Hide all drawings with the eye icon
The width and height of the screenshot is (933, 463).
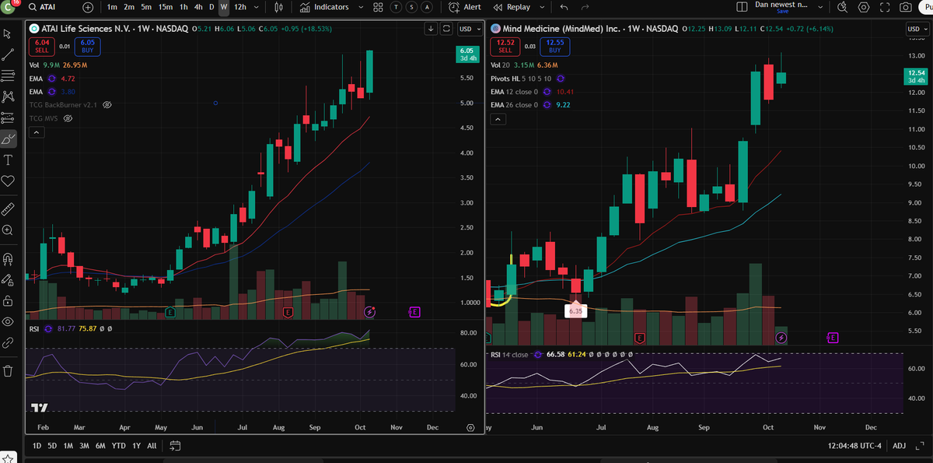(x=8, y=321)
